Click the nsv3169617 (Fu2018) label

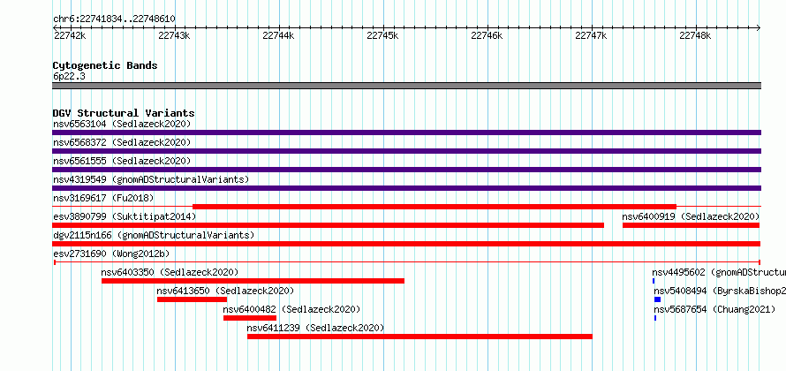[103, 198]
